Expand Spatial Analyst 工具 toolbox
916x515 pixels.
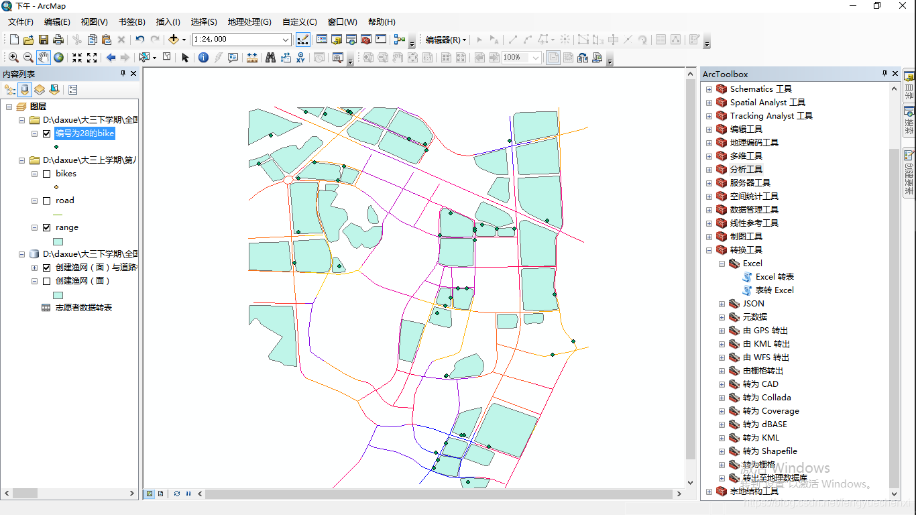tap(709, 103)
